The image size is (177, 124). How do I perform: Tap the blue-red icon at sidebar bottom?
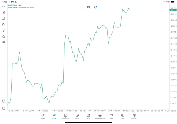[4, 108]
